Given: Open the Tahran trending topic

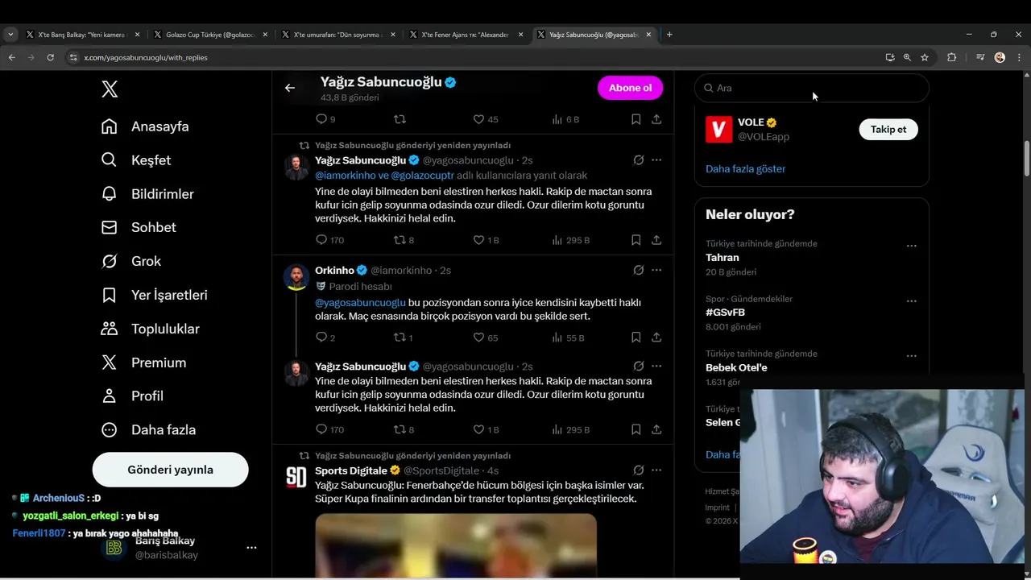Looking at the screenshot, I should (723, 258).
